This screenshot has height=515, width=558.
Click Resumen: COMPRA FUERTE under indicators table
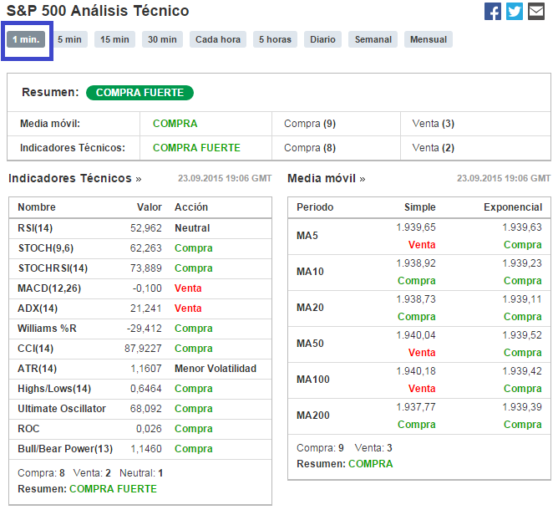tap(87, 489)
